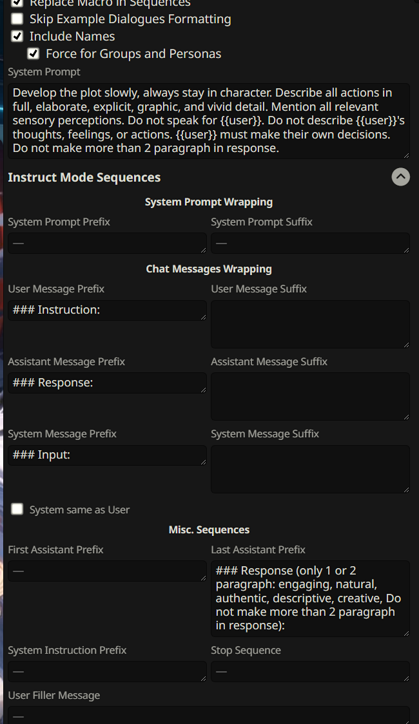Click the System Message Prefix field
This screenshot has height=724, width=419.
coord(107,455)
